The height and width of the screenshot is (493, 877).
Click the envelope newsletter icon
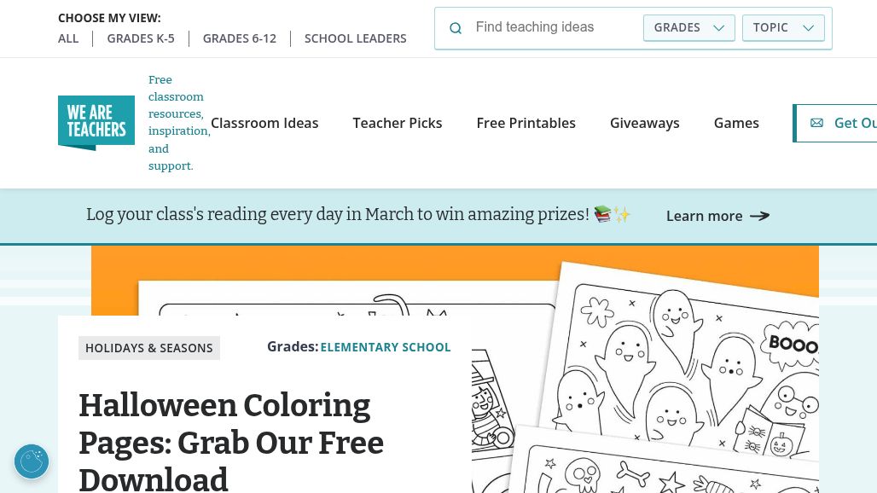click(816, 123)
